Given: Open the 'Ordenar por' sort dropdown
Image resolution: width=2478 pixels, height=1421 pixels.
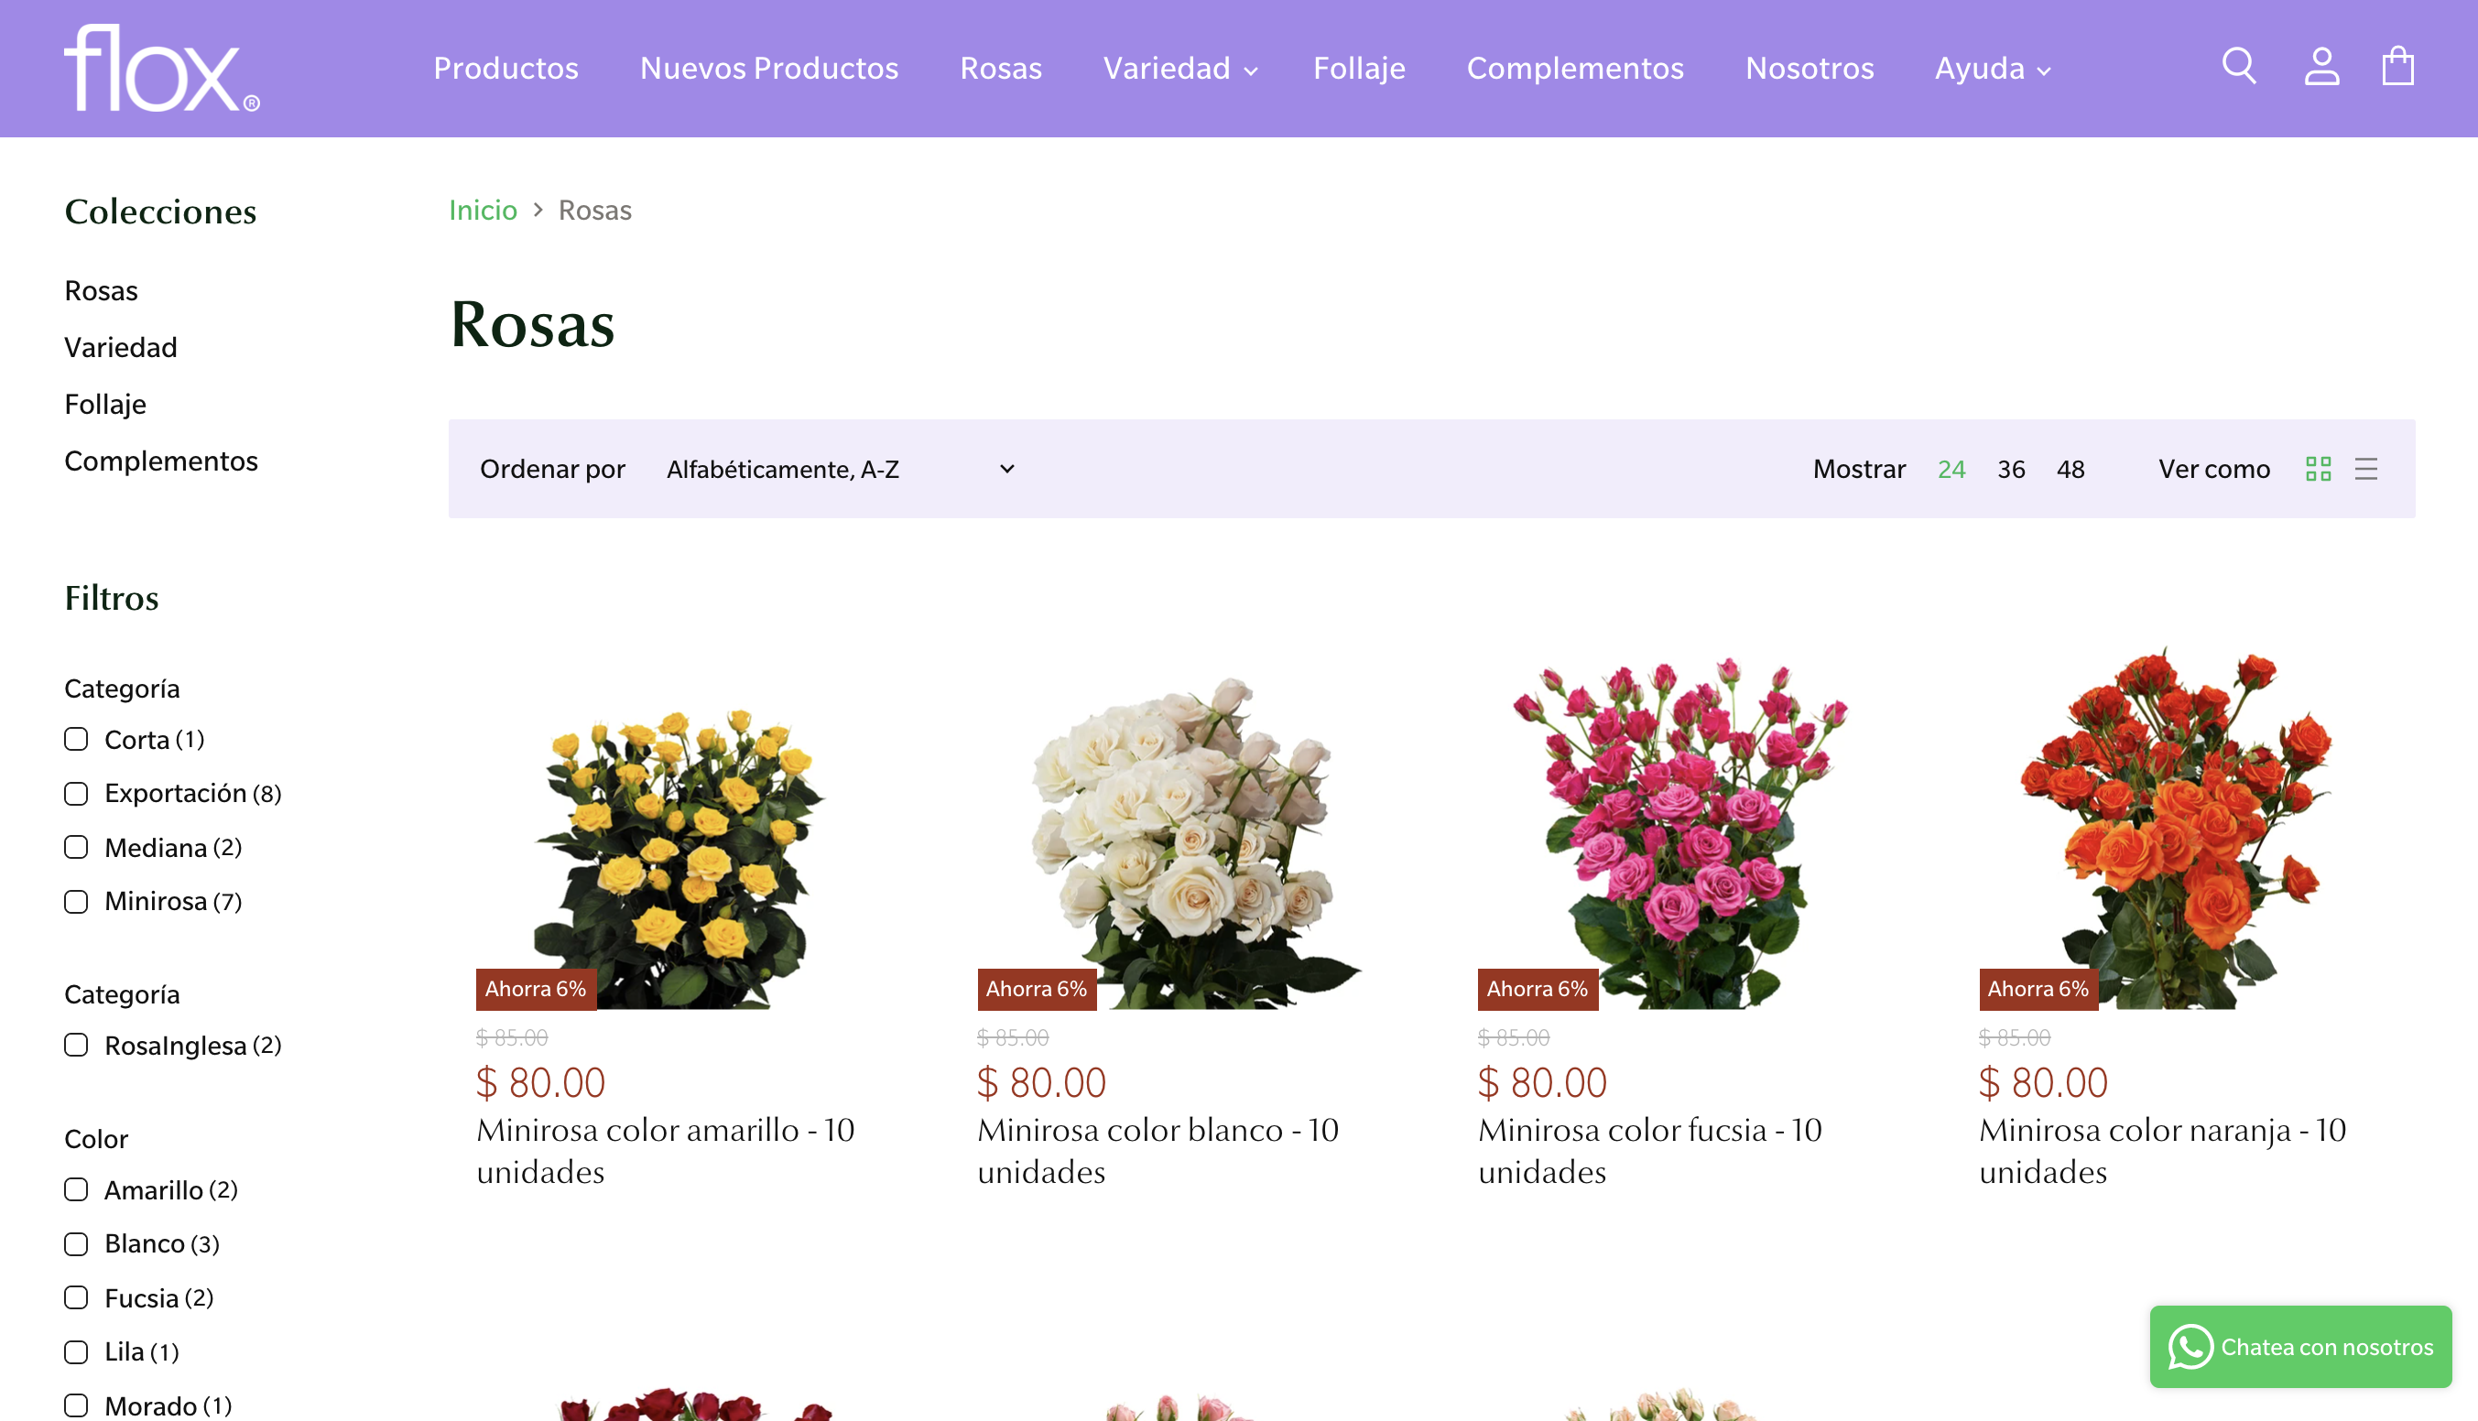Looking at the screenshot, I should 840,470.
